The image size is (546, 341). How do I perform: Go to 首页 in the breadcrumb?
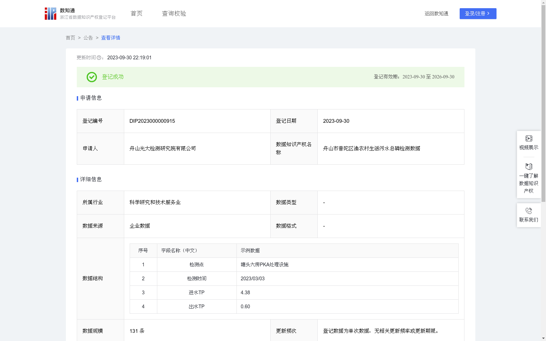pos(70,38)
